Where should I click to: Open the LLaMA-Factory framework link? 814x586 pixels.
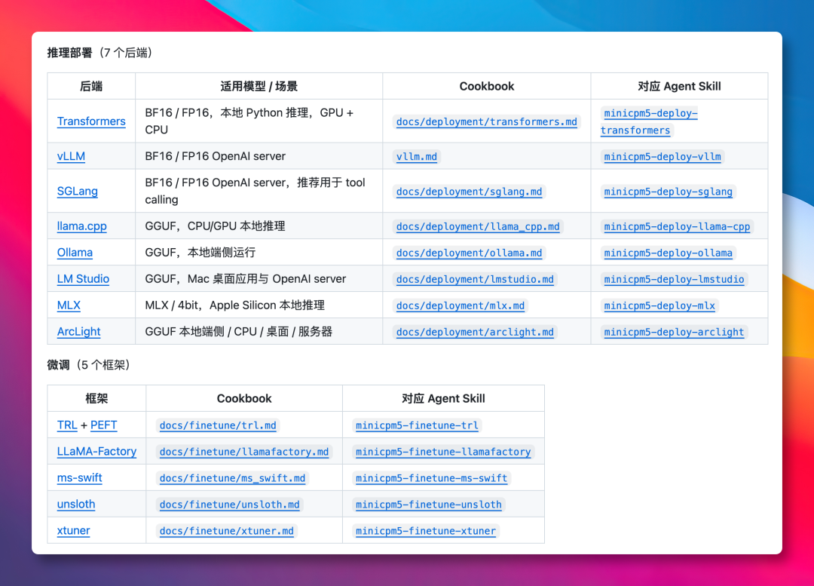pos(96,452)
